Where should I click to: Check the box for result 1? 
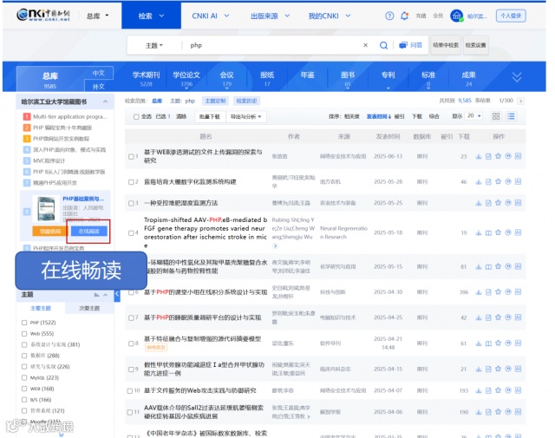(x=131, y=156)
